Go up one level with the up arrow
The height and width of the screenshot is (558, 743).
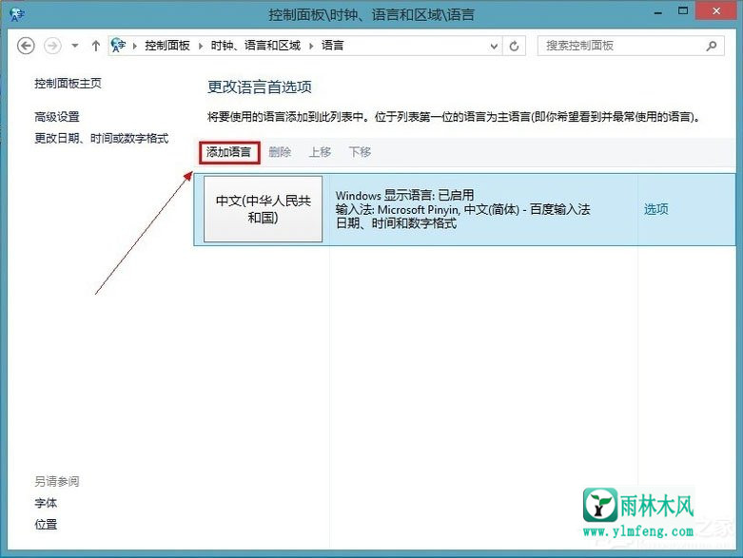96,46
